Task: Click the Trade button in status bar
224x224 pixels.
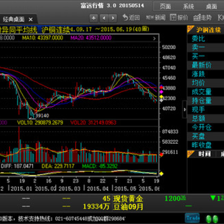Action: click(x=192, y=218)
